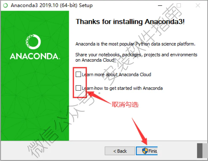Click the red arrow pointing at Finish

click(140, 131)
